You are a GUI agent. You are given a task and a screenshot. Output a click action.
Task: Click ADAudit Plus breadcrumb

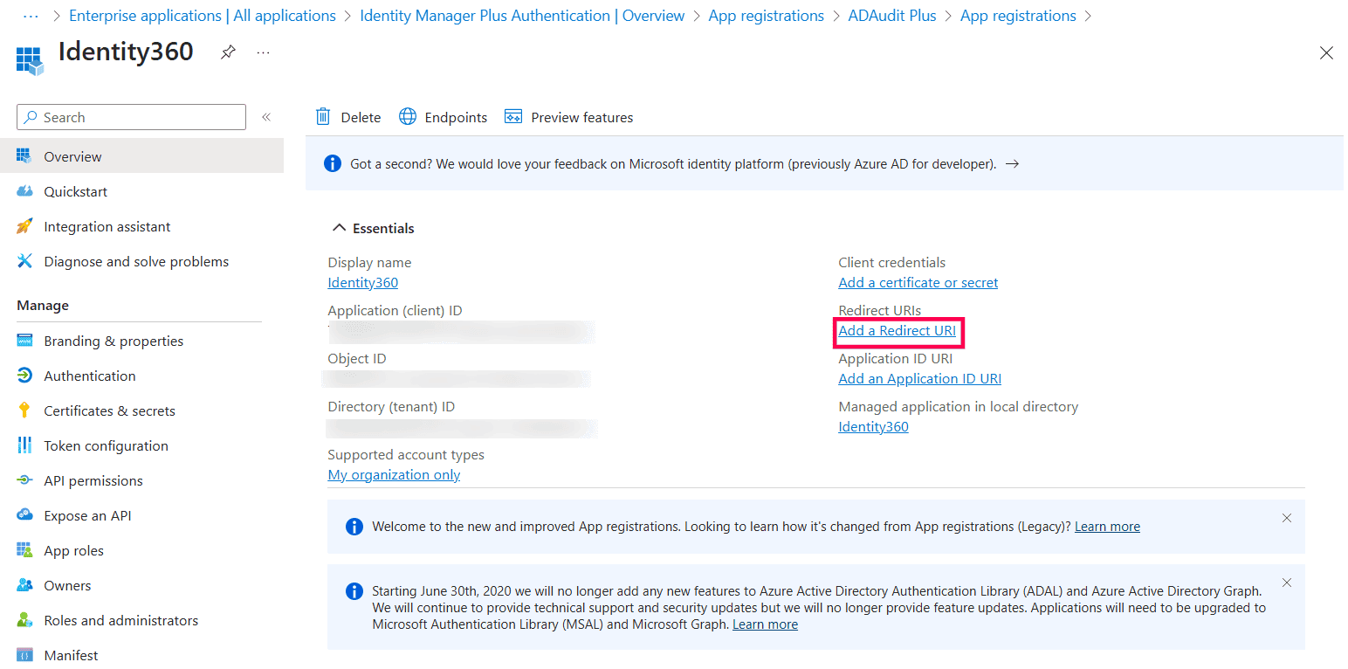[892, 16]
